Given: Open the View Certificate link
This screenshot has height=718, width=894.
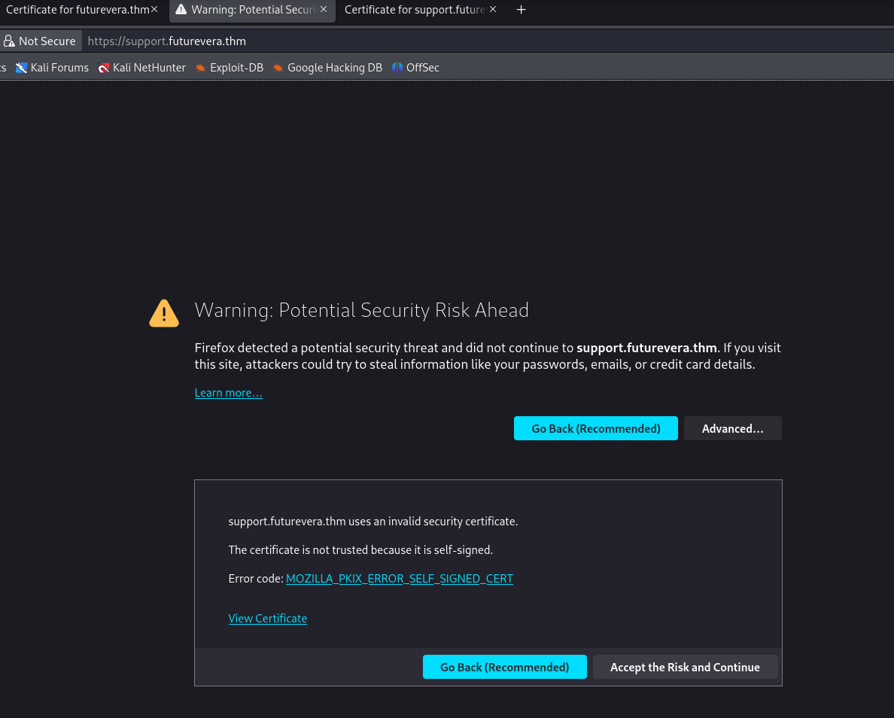Looking at the screenshot, I should [x=267, y=619].
